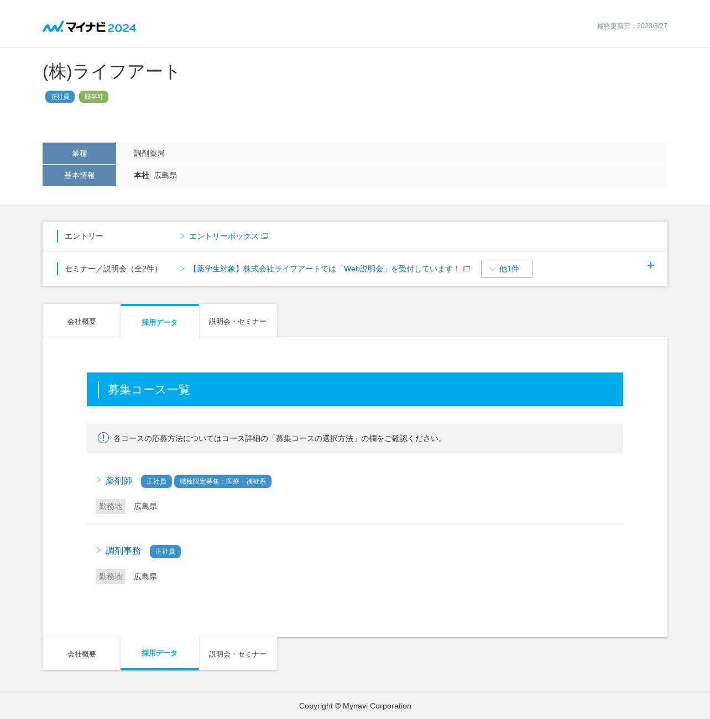Viewport: 710px width, 719px height.
Task: Click the 本社 広島県 value
Action: (x=155, y=175)
